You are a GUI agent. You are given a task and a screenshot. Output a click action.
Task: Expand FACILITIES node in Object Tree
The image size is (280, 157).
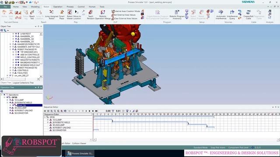pos(10,73)
